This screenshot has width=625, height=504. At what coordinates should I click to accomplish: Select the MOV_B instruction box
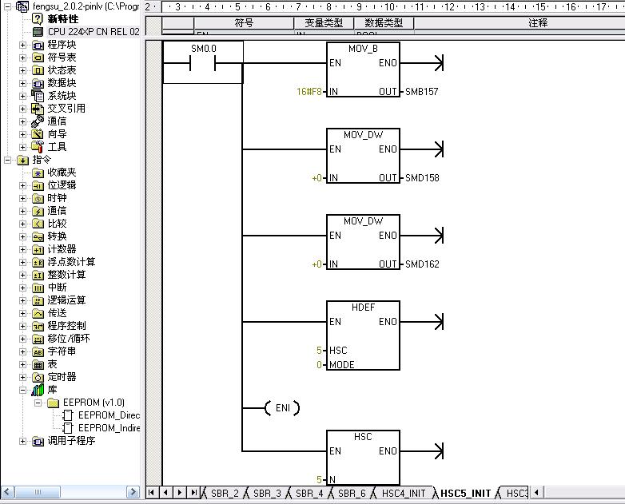tap(363, 69)
